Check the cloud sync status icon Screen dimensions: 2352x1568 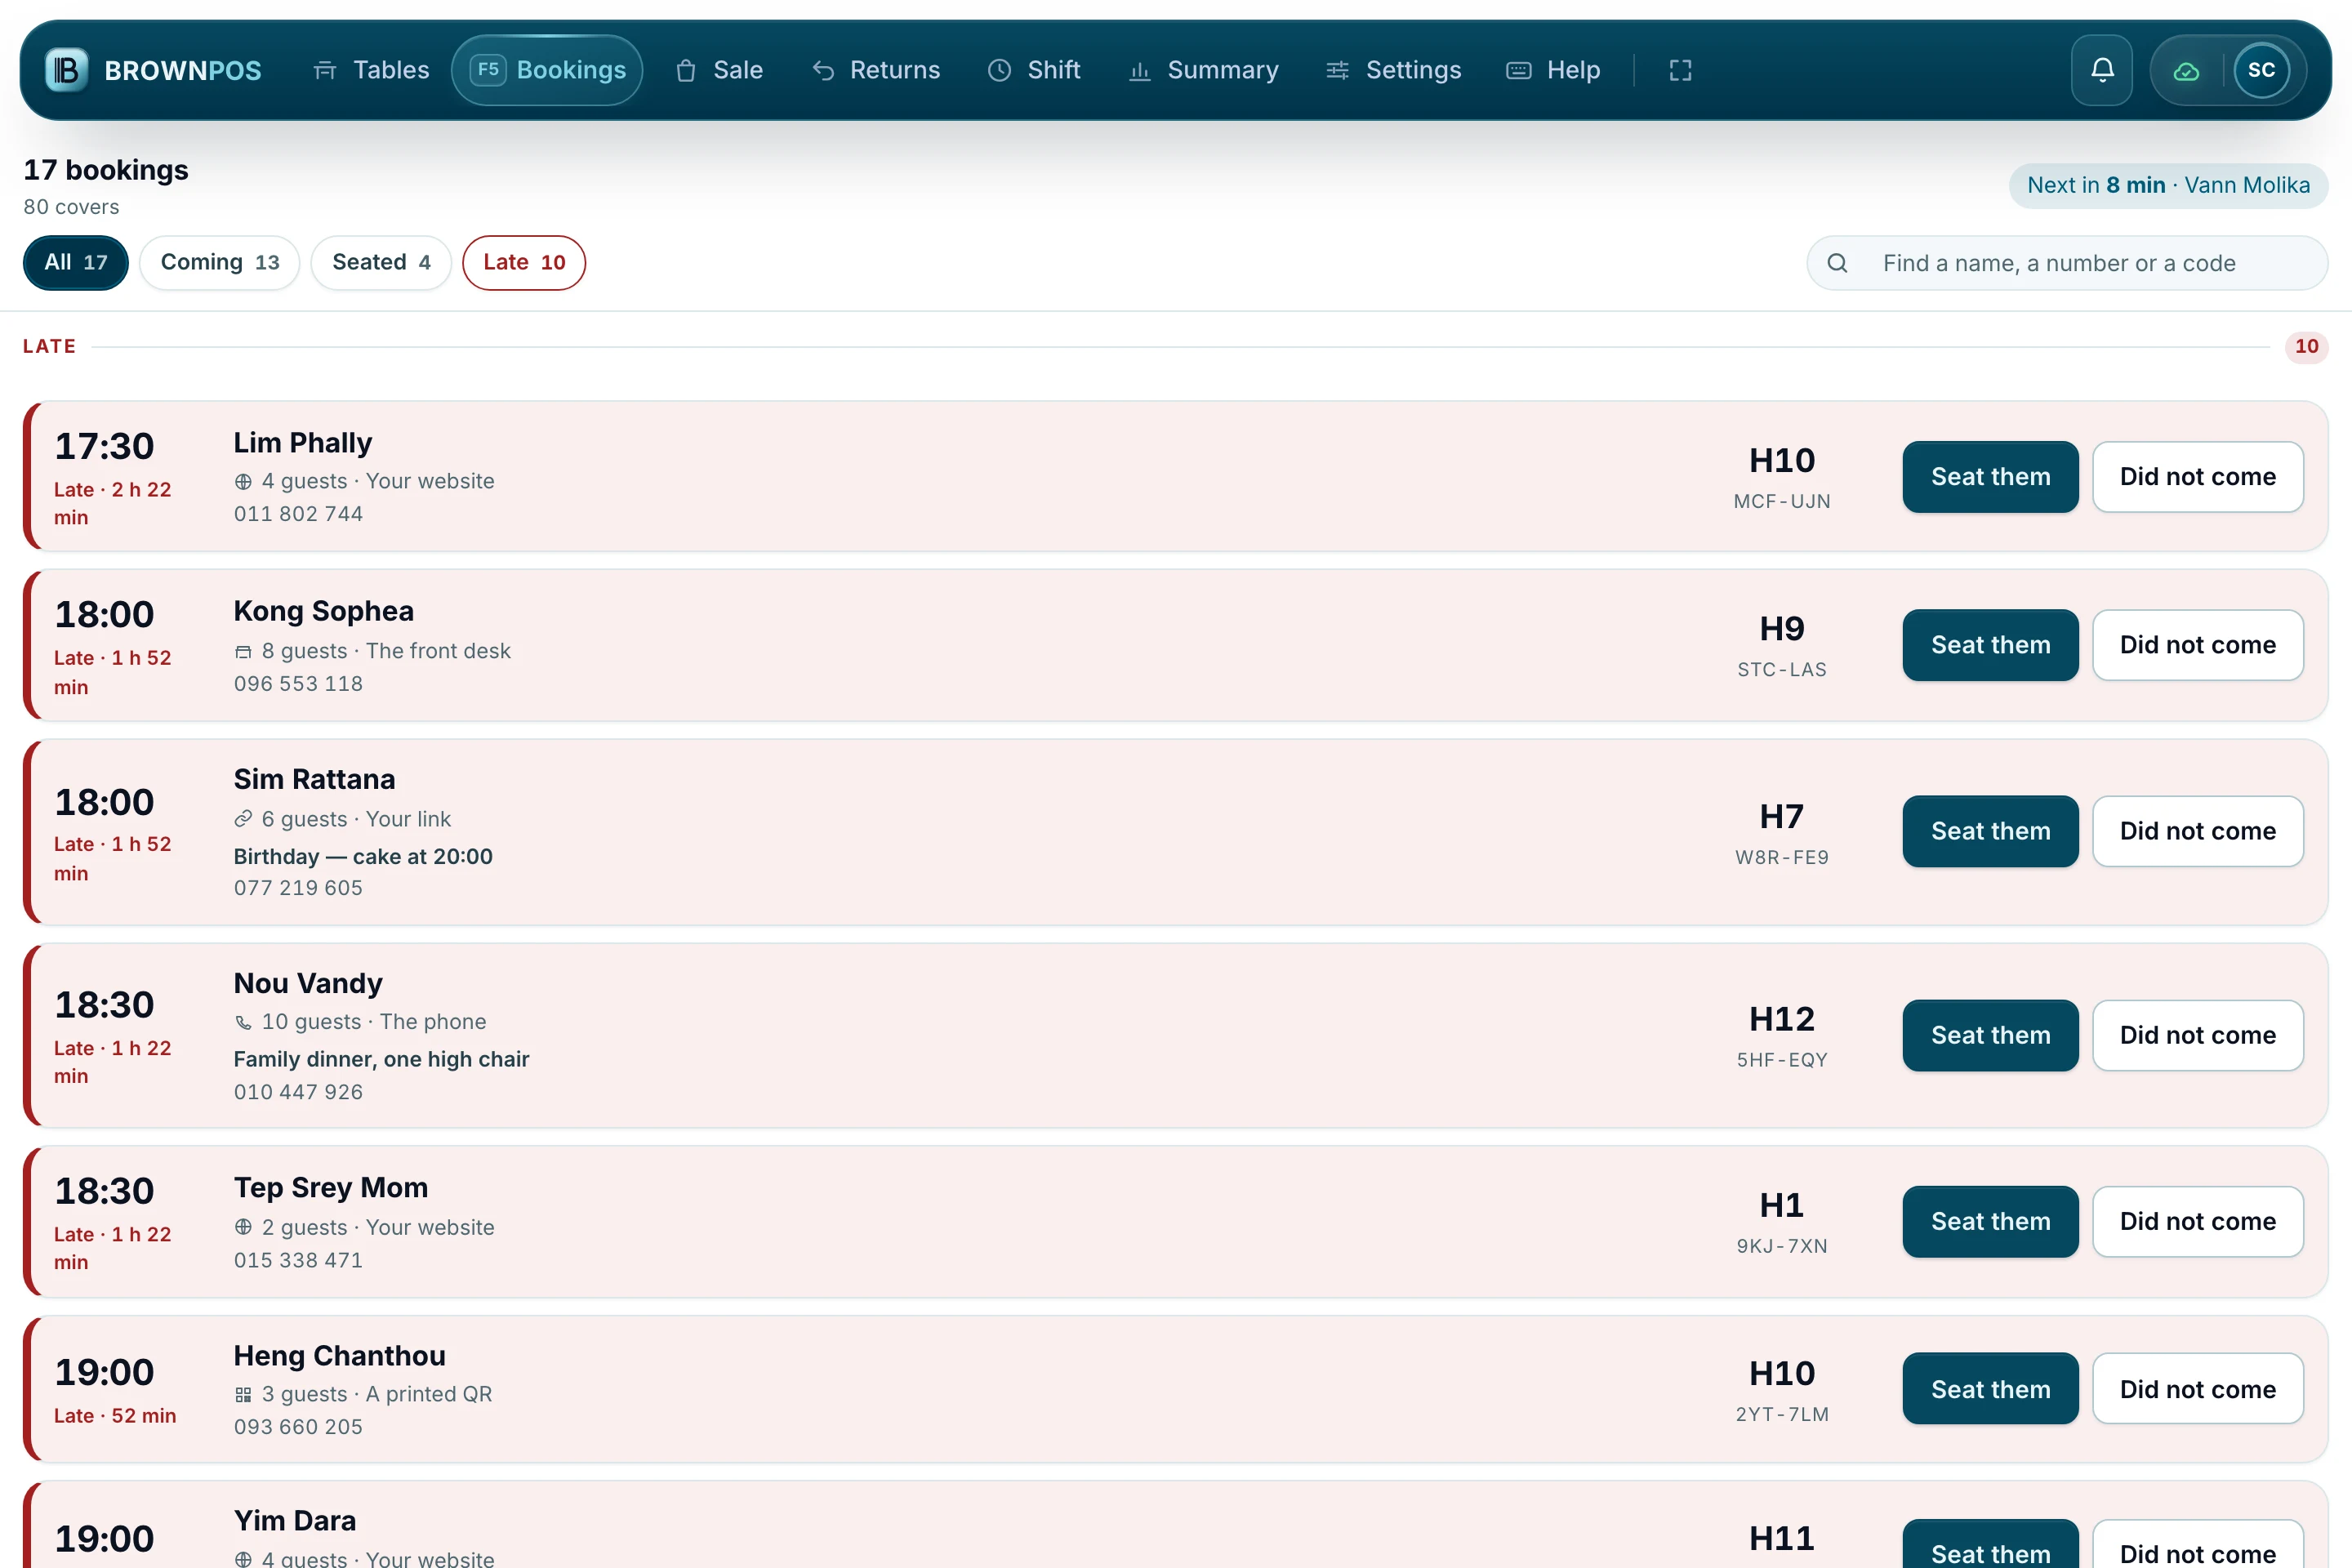pos(2186,71)
